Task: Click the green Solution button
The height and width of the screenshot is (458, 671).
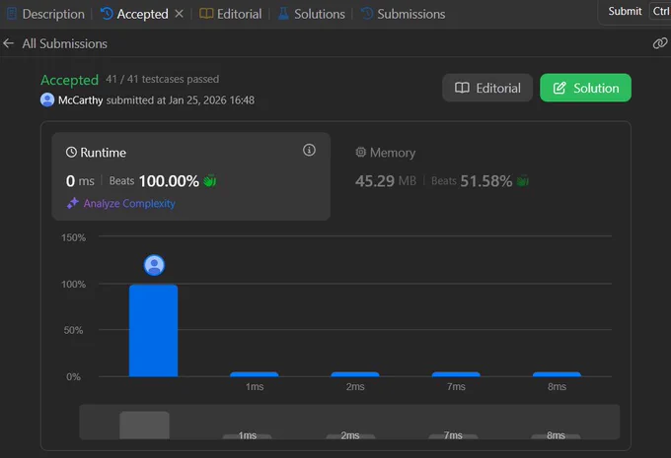Action: (x=585, y=88)
